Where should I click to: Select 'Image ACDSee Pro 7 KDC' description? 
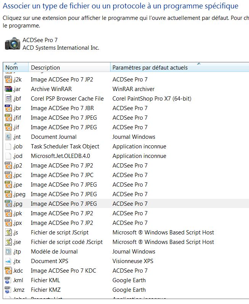pyautogui.click(x=63, y=271)
